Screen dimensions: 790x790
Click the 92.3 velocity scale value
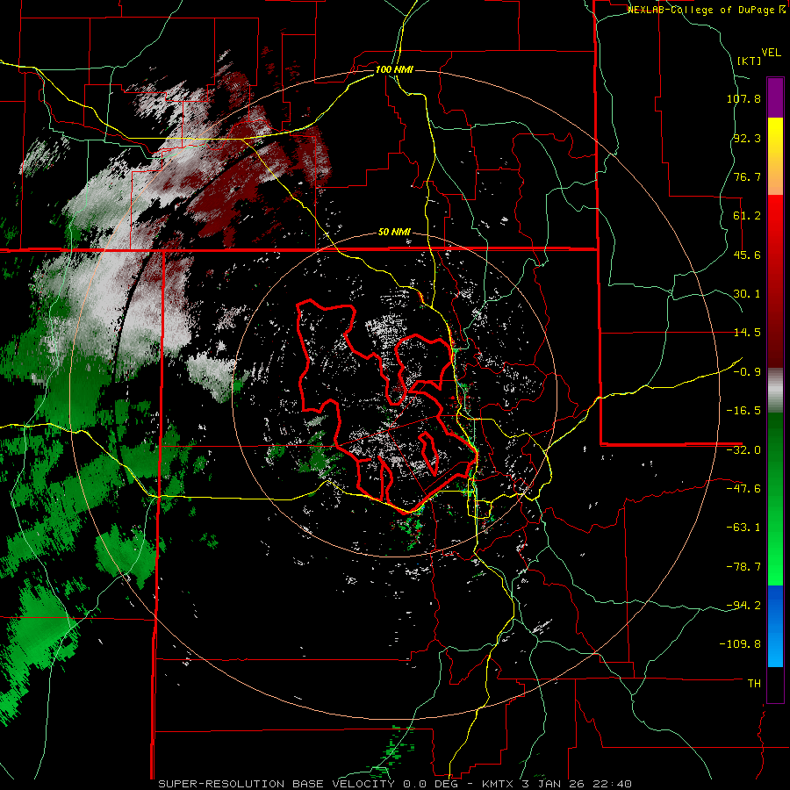click(x=747, y=138)
